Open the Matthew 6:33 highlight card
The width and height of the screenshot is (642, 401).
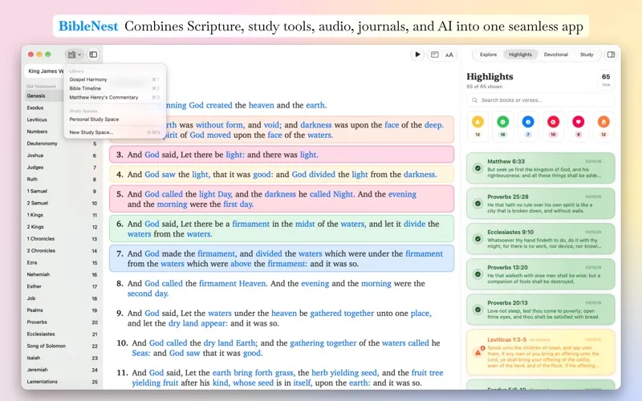[540, 168]
